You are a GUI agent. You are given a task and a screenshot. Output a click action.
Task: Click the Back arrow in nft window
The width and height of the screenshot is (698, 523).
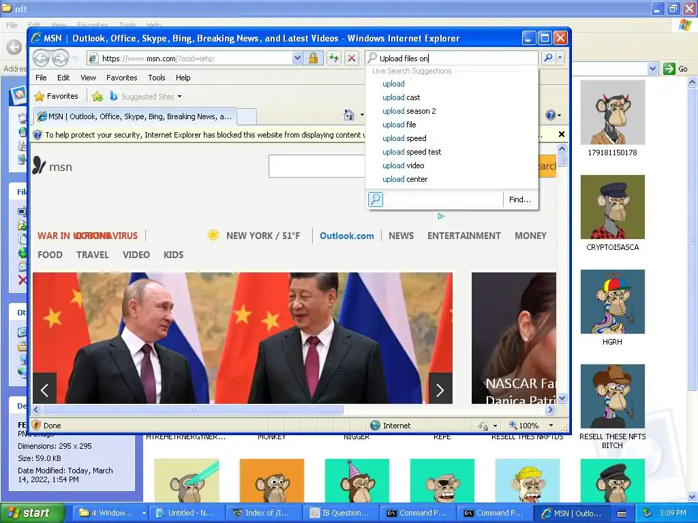[14, 47]
